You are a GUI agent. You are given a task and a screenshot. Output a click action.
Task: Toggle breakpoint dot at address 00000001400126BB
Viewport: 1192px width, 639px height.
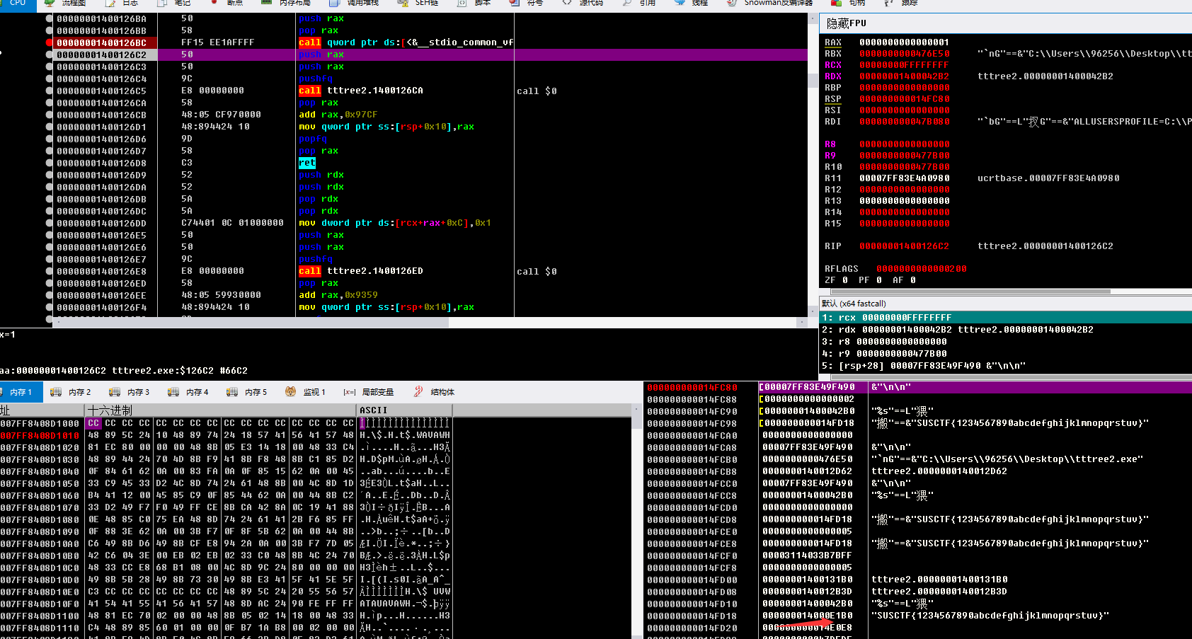click(x=49, y=30)
